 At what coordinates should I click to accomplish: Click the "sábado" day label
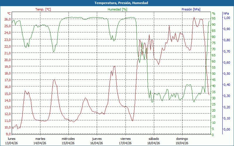pos(154,139)
